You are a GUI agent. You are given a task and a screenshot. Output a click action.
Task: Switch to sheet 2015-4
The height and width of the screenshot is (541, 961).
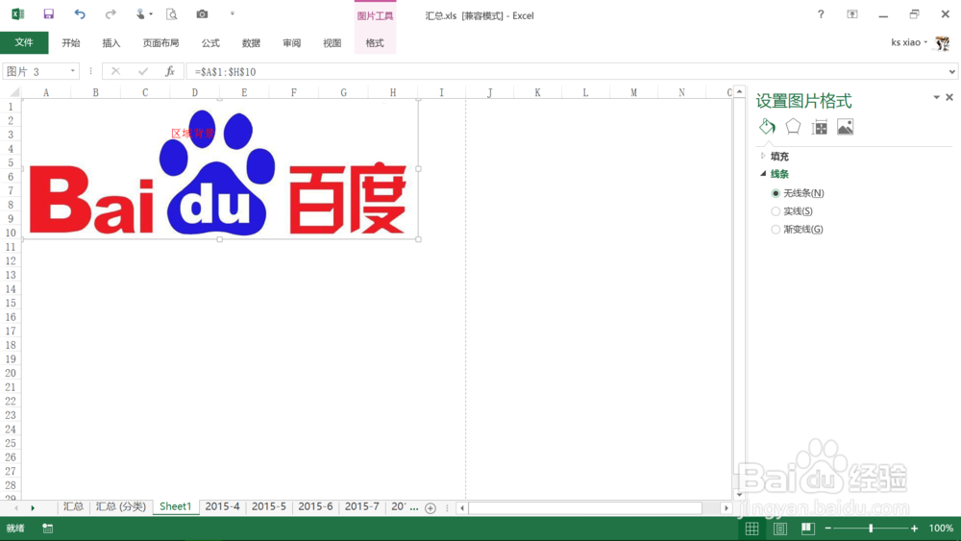(223, 506)
